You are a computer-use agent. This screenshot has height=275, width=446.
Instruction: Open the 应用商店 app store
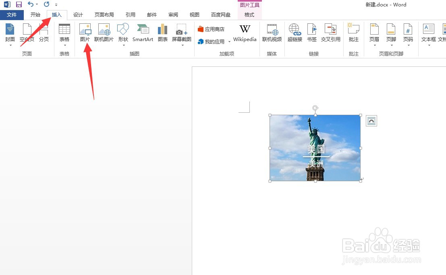click(x=211, y=29)
